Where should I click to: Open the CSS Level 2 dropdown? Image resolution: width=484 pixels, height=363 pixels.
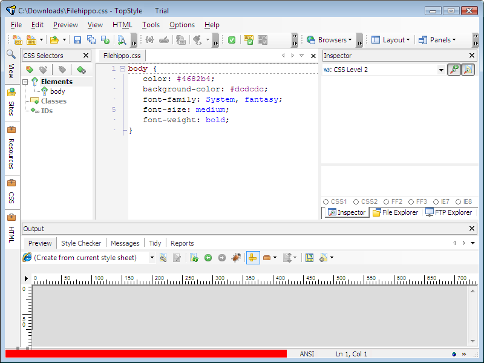(441, 70)
